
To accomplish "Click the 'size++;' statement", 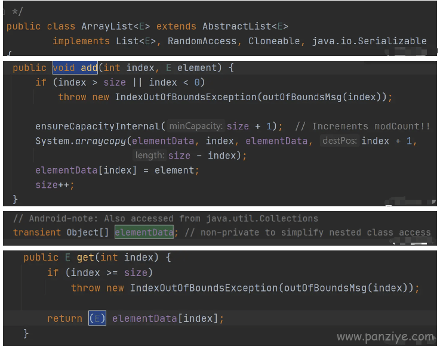I will point(55,185).
